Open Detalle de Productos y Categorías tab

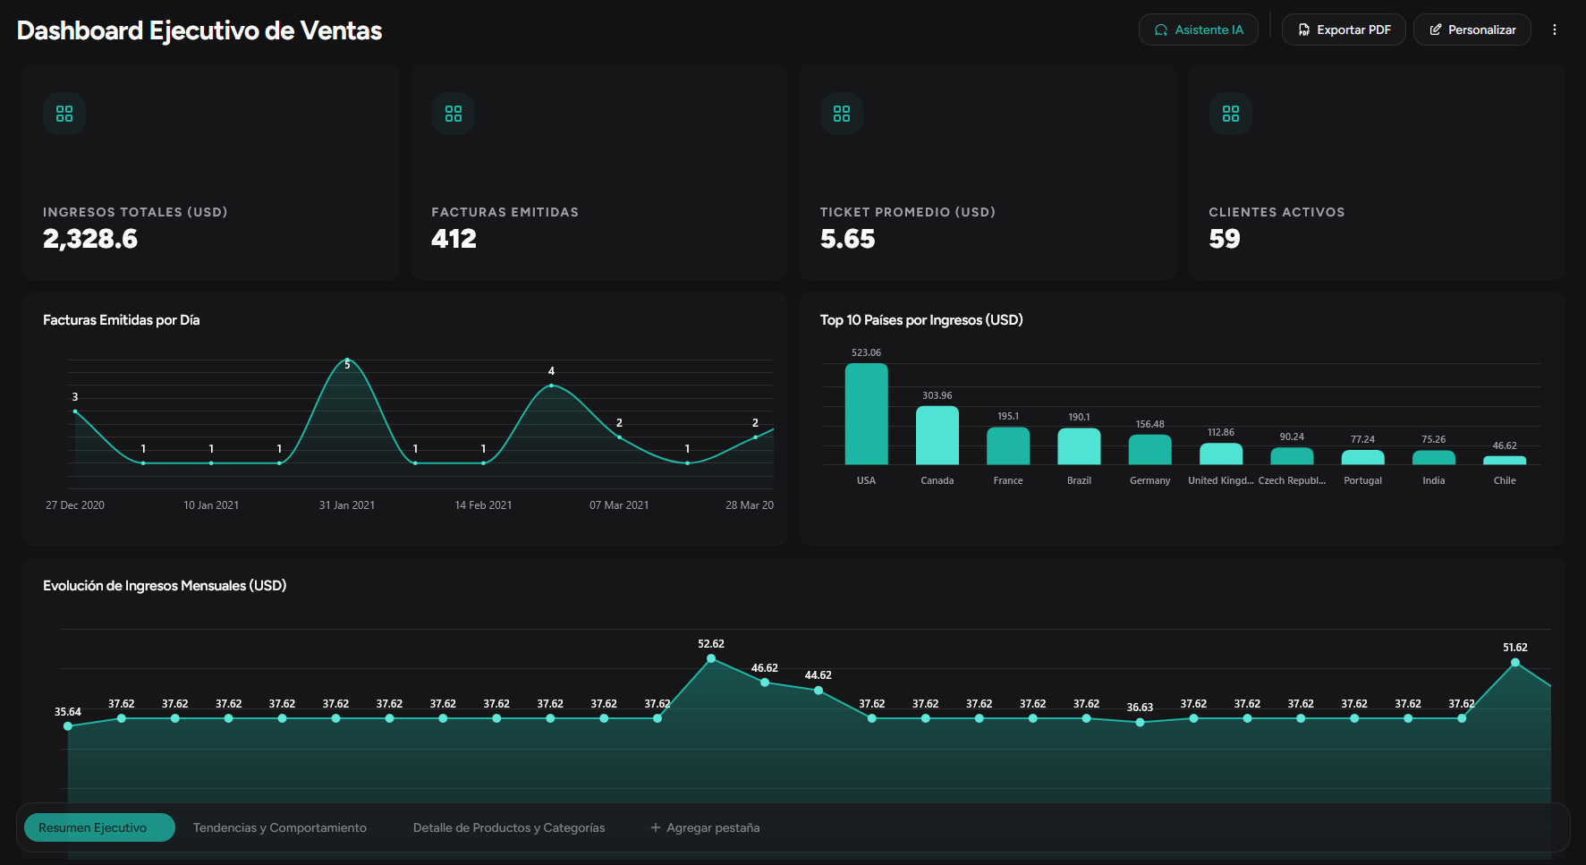tap(509, 827)
